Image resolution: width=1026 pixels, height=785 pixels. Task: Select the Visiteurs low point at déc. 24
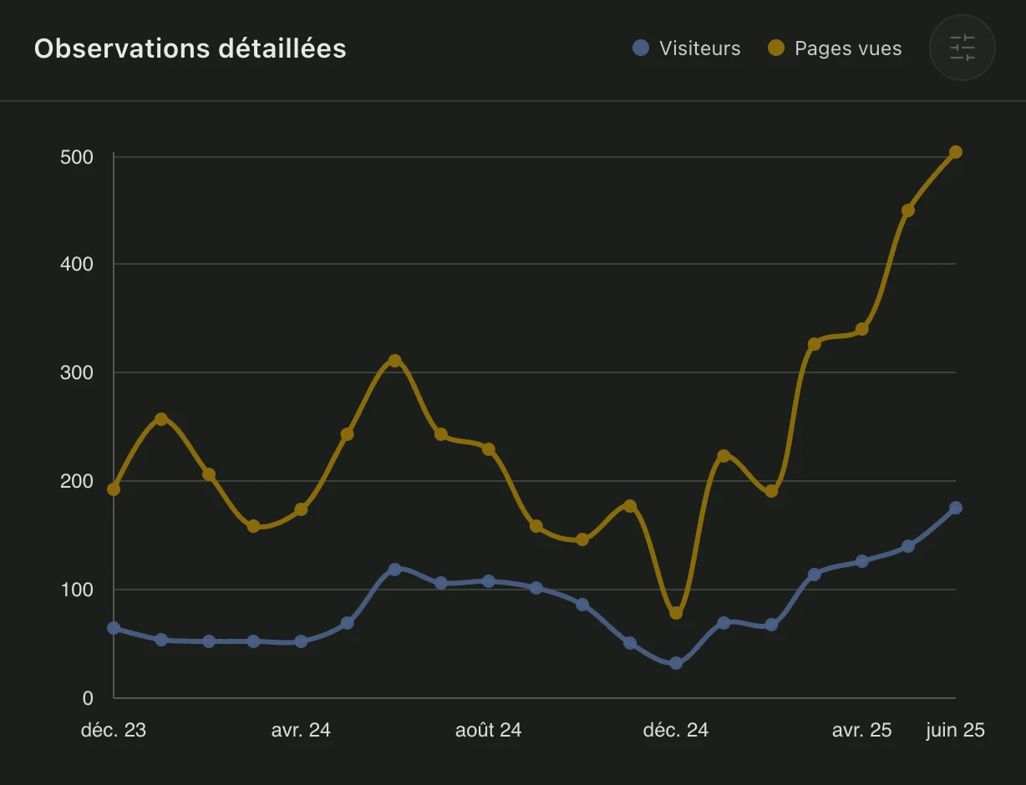coord(676,663)
